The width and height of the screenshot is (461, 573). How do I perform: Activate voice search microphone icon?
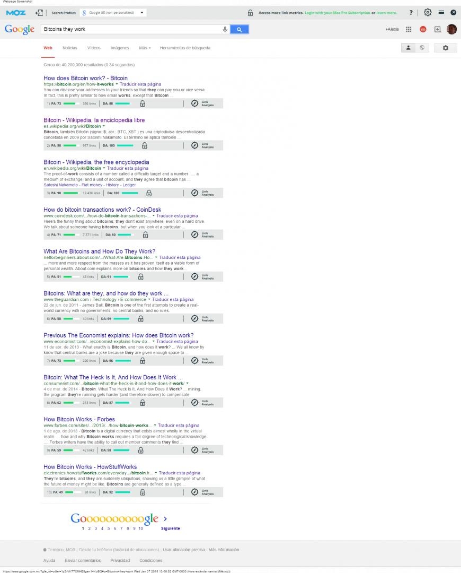[x=225, y=29]
